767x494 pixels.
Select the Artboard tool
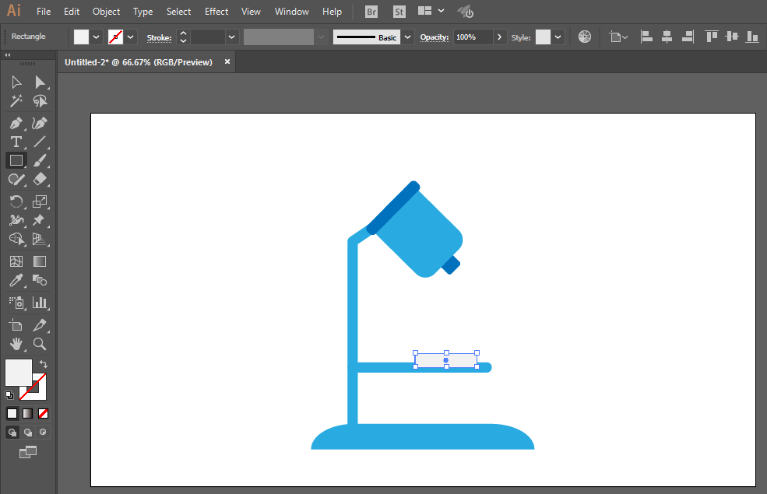click(x=16, y=325)
